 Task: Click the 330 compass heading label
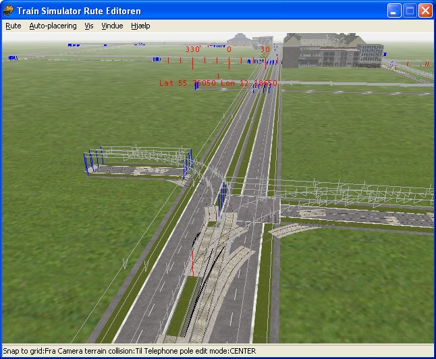pos(193,49)
